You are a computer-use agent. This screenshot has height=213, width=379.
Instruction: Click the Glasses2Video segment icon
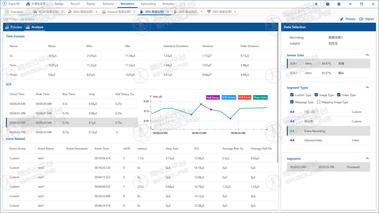tap(292, 140)
